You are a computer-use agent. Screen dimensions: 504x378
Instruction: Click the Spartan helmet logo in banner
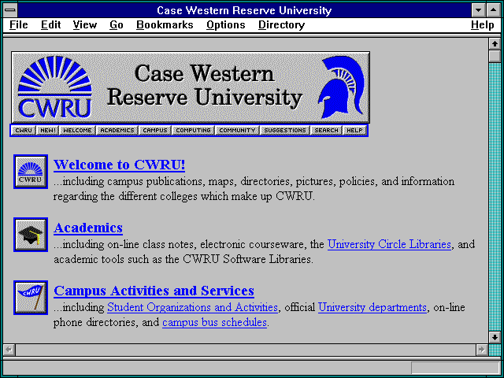click(x=342, y=87)
